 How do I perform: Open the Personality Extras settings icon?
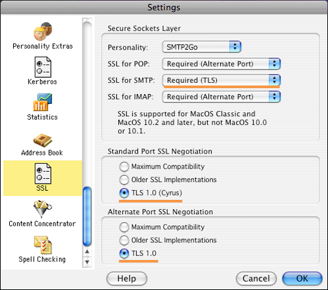(42, 31)
